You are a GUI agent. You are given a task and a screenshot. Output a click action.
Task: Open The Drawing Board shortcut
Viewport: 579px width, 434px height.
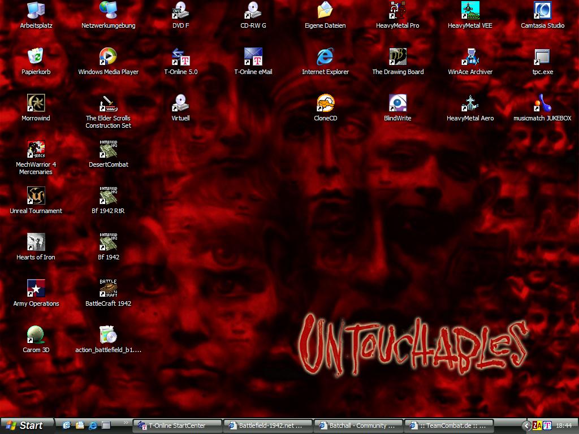click(397, 61)
